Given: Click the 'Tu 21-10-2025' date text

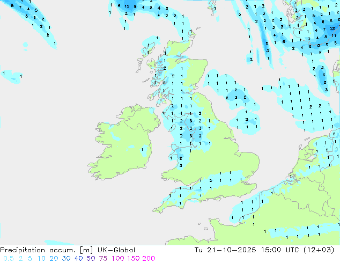Looking at the screenshot, I should 225,250.
